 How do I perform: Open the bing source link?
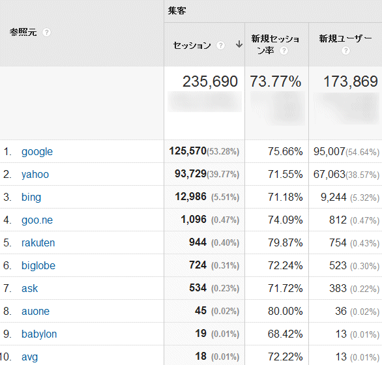pos(31,197)
